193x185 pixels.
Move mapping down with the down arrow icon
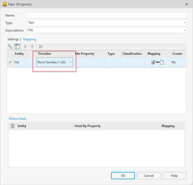pyautogui.click(x=25, y=46)
